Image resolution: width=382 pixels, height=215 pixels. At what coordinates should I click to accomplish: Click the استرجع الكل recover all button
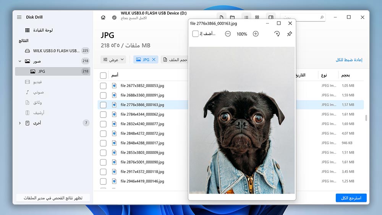(351, 198)
